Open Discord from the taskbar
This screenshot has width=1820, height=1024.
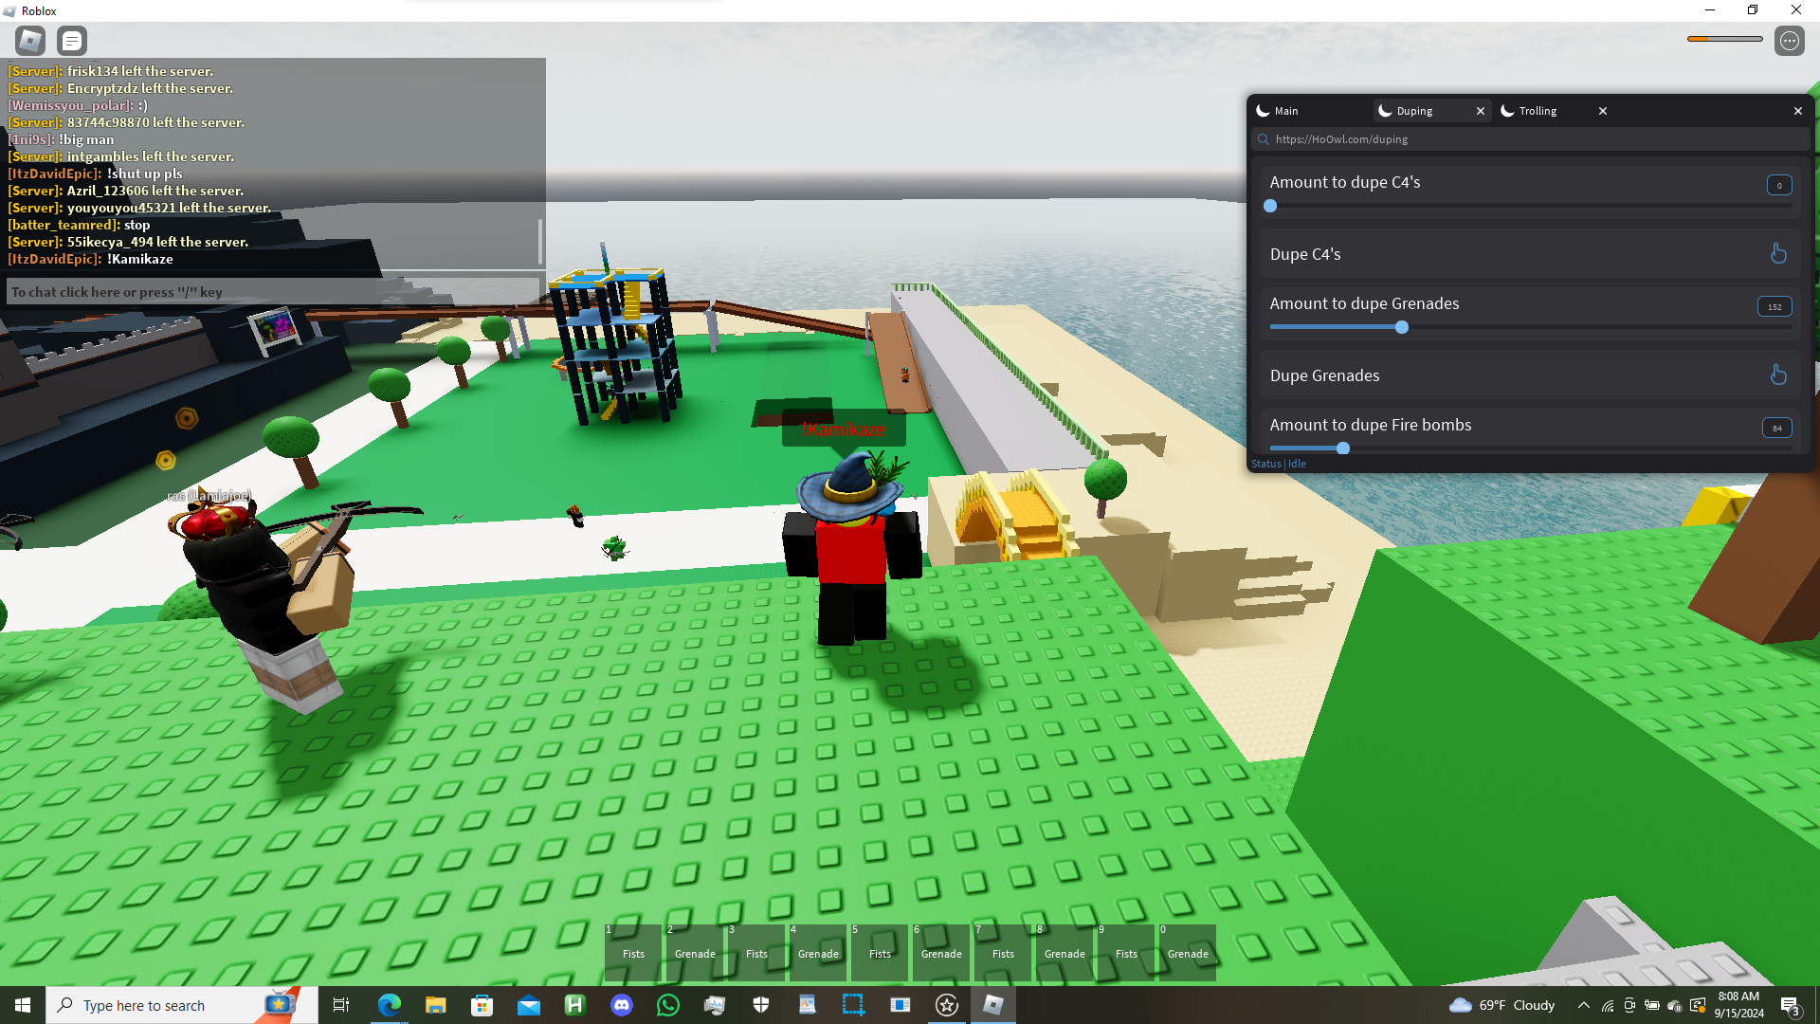click(x=622, y=1005)
